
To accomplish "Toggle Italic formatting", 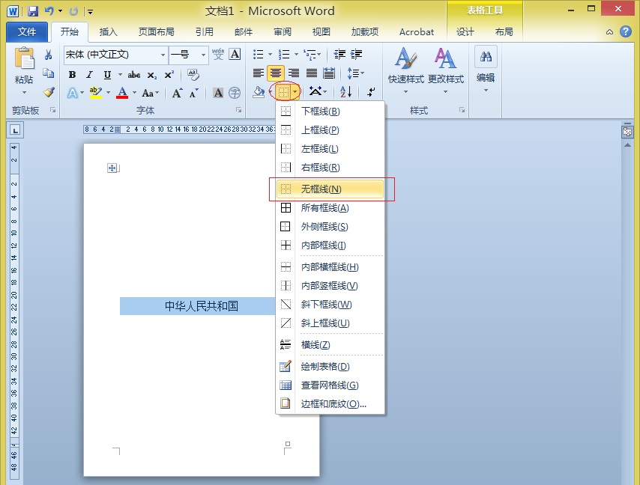I will point(89,75).
